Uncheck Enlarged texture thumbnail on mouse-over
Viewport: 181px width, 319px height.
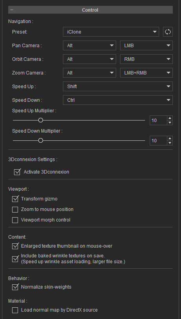(15, 246)
